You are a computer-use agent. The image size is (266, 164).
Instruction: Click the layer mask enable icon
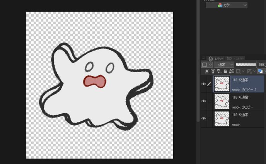[238, 71]
